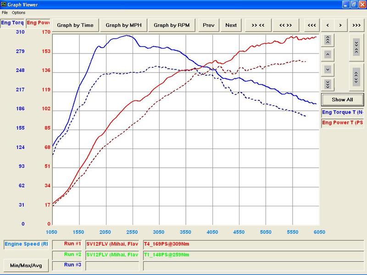Switch to Graph by RPM
The width and height of the screenshot is (367, 275).
pos(172,25)
